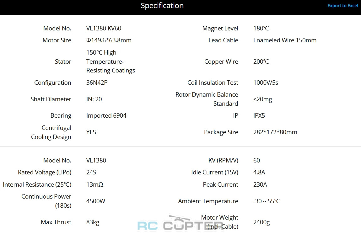Screen dimensions: 361x234
Task: Select the Φ149.6*63.8mm motor size value
Action: 109,40
